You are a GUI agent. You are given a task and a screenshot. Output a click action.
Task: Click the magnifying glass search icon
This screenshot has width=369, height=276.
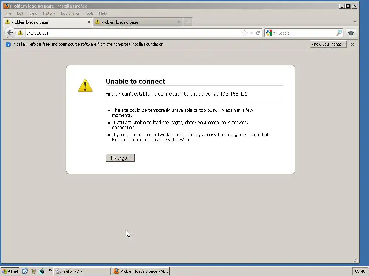click(339, 33)
